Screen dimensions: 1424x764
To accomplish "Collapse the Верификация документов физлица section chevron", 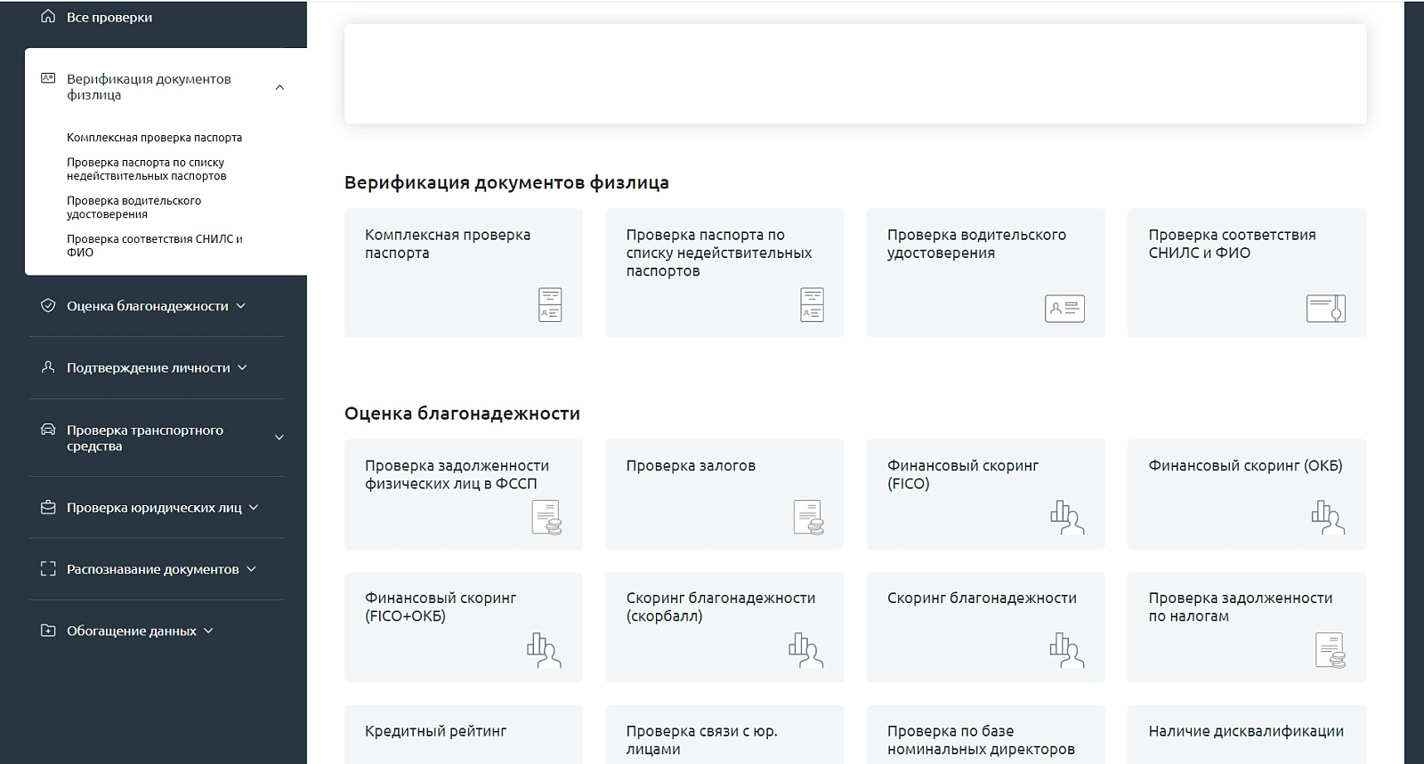I will 279,87.
